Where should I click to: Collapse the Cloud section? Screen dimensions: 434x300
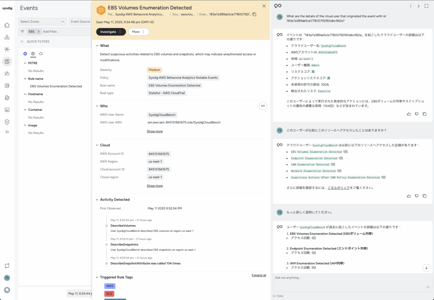[97, 145]
